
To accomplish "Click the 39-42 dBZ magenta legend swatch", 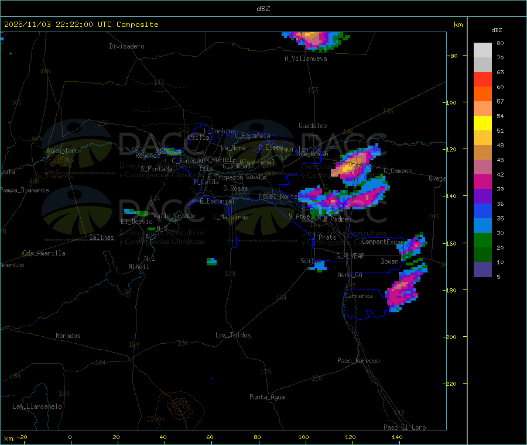I will pyautogui.click(x=482, y=181).
